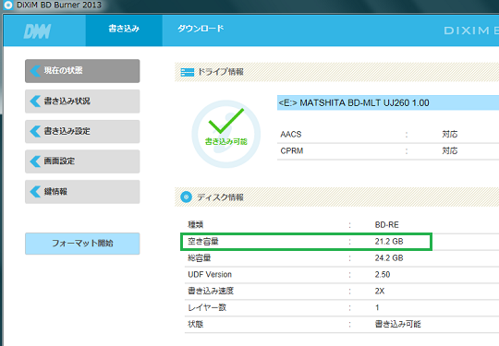Click the arrow icon on 画面設定
Screen dimensions: 499x346
[35, 161]
